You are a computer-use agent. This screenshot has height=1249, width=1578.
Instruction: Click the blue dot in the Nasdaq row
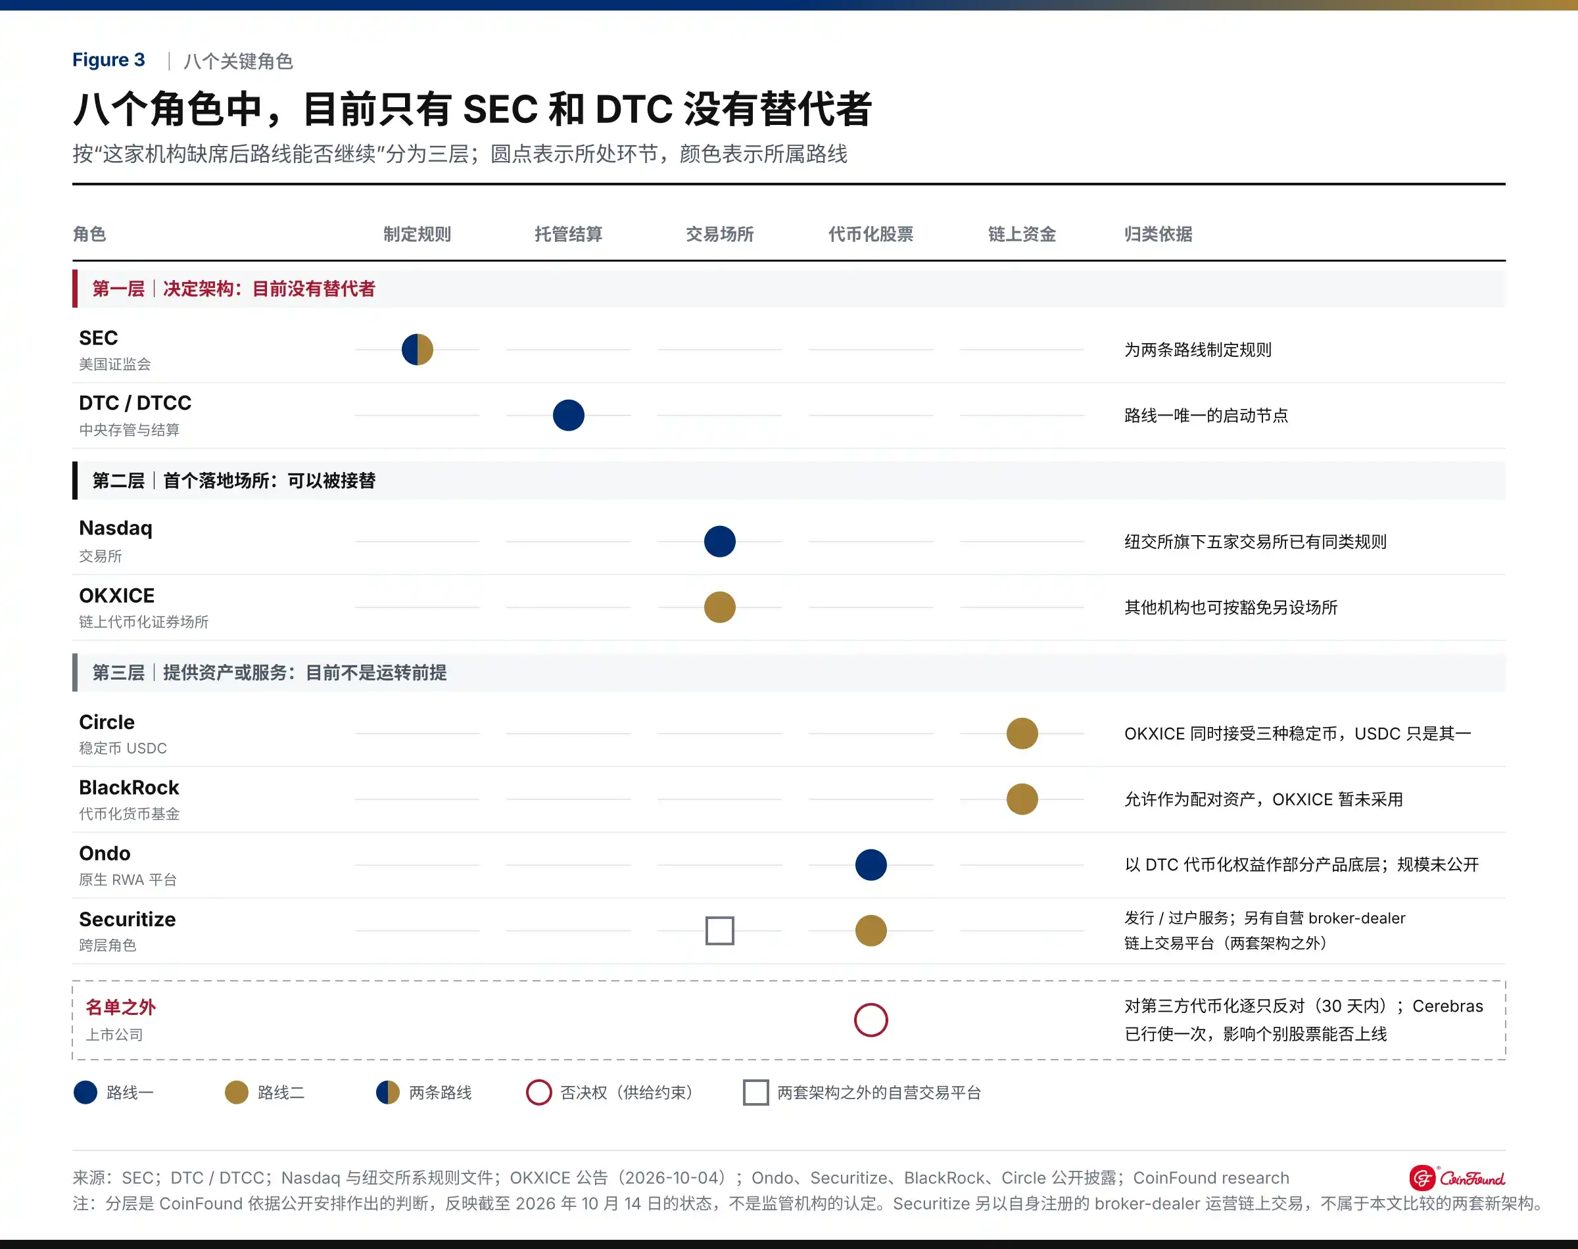[x=719, y=542]
